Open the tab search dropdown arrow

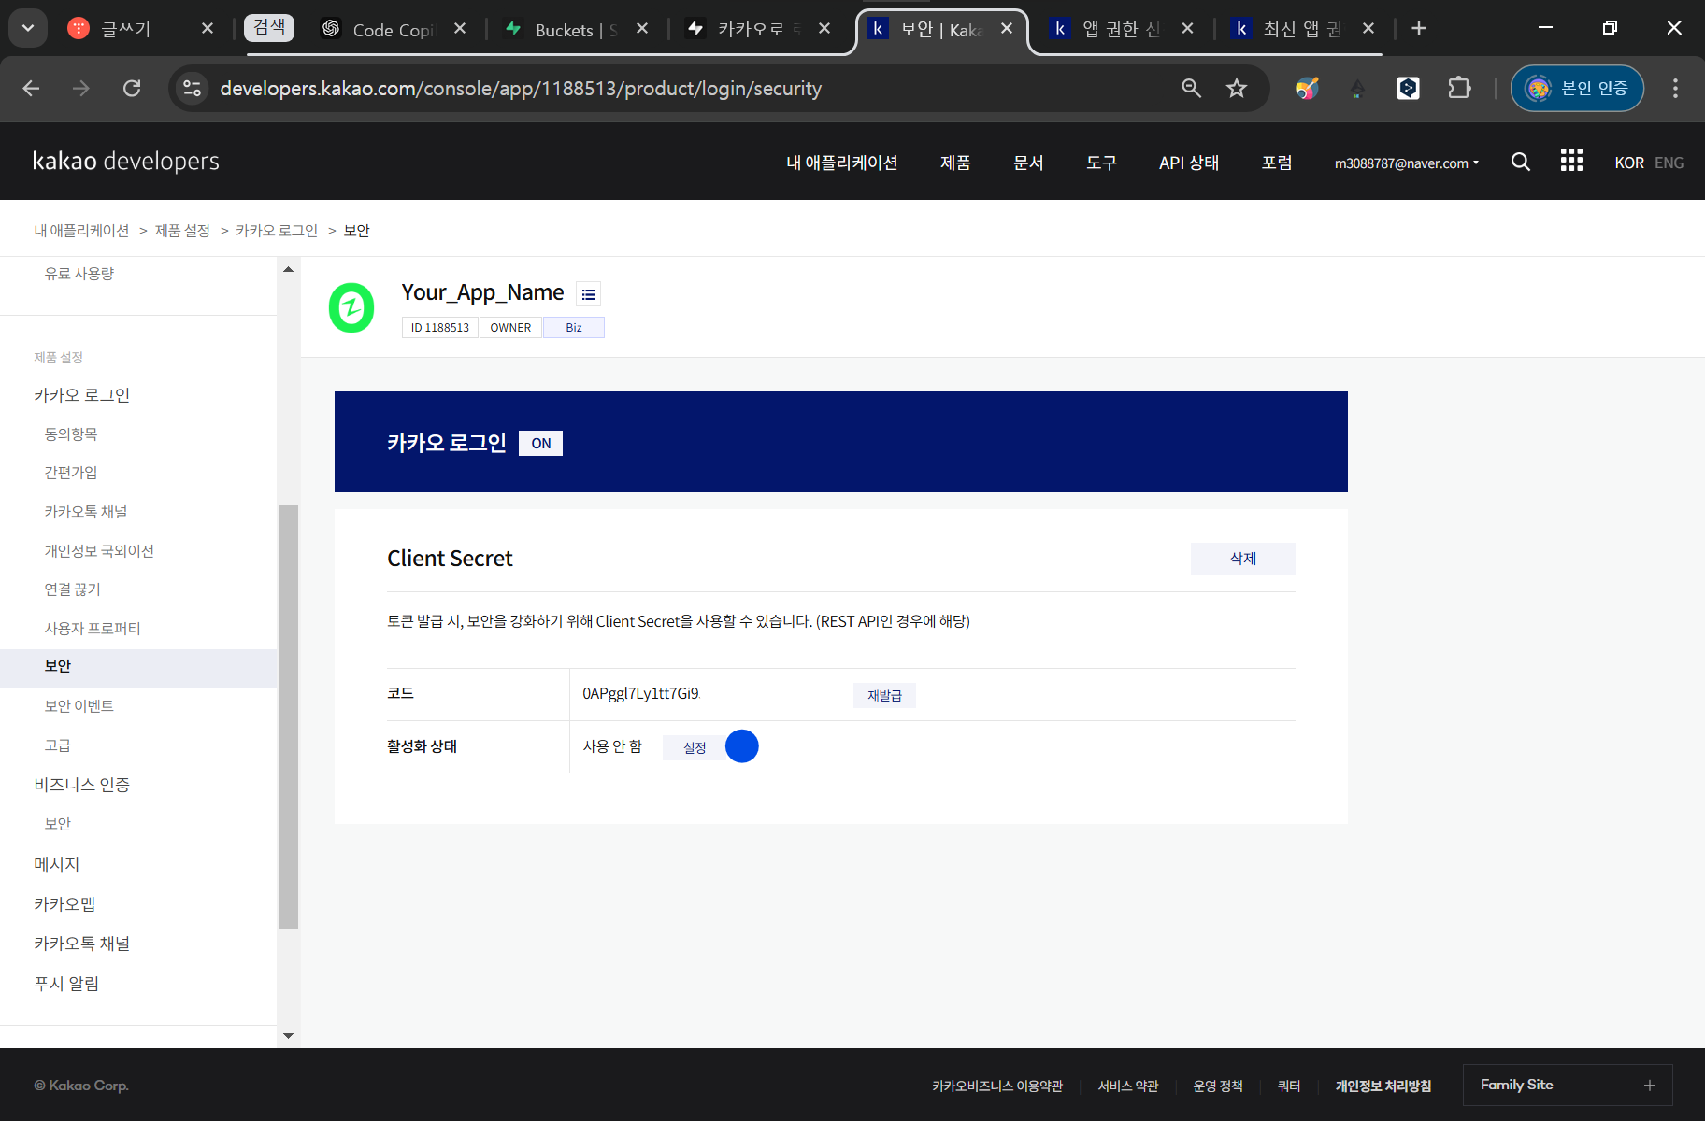coord(28,28)
